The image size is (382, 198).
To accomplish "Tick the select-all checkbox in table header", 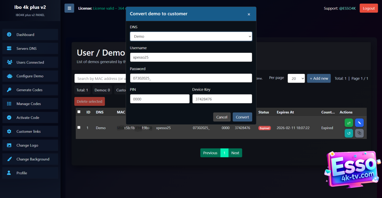I will point(79,112).
